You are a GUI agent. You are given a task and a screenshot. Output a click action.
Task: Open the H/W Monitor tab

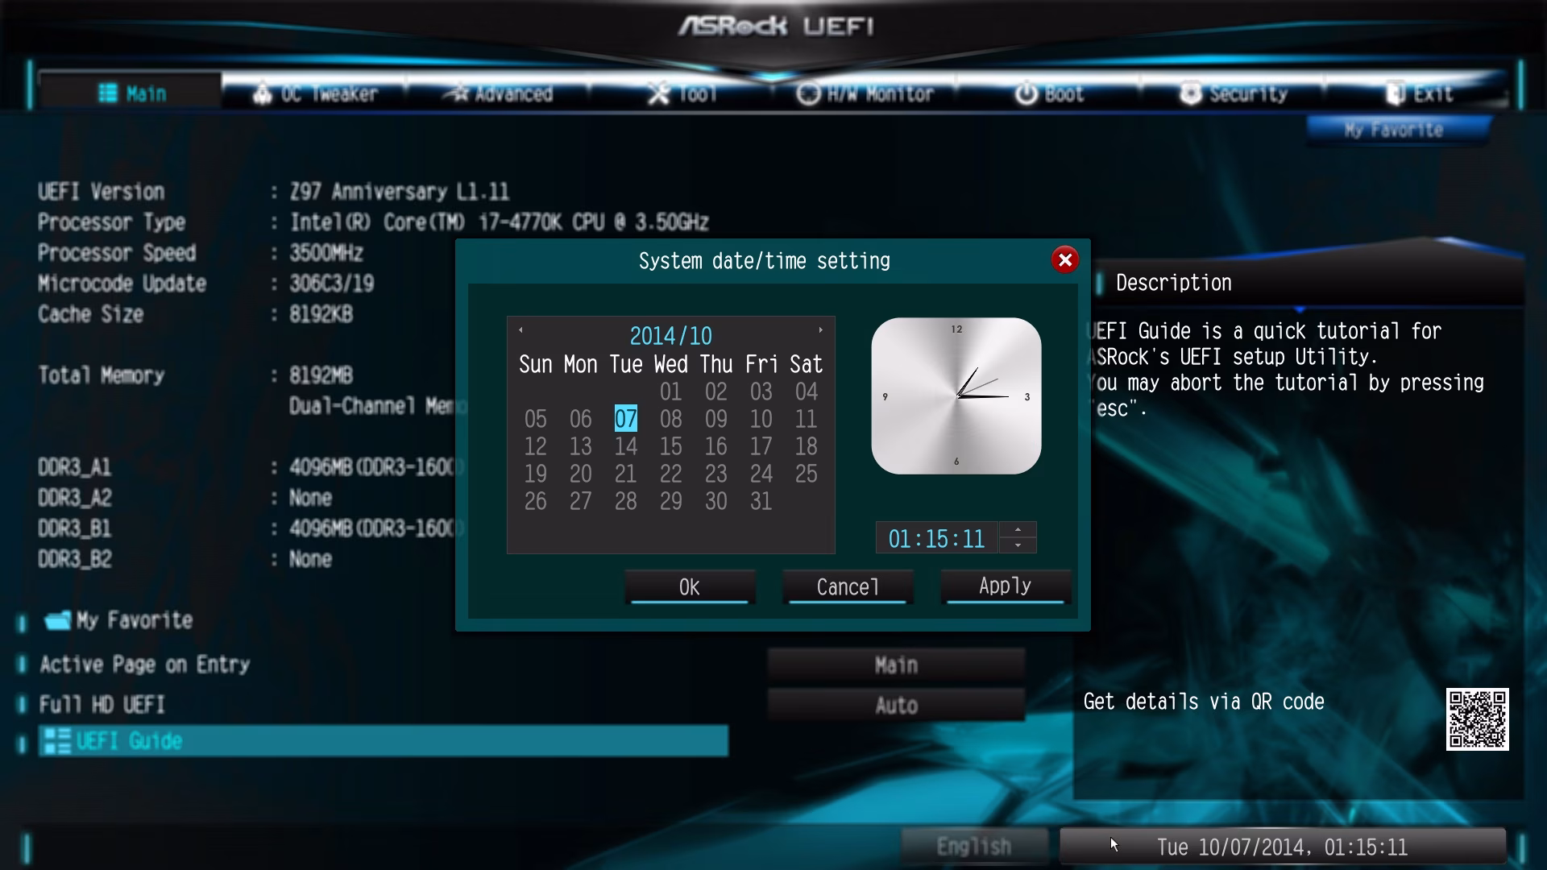pyautogui.click(x=865, y=93)
